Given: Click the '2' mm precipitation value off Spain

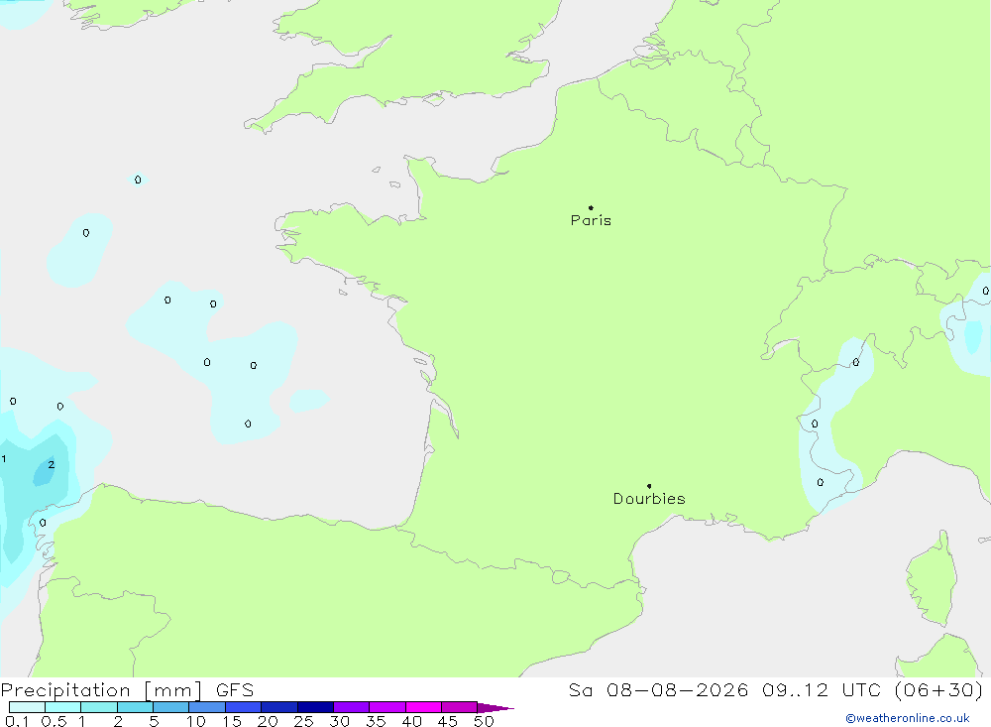Looking at the screenshot, I should pos(52,464).
